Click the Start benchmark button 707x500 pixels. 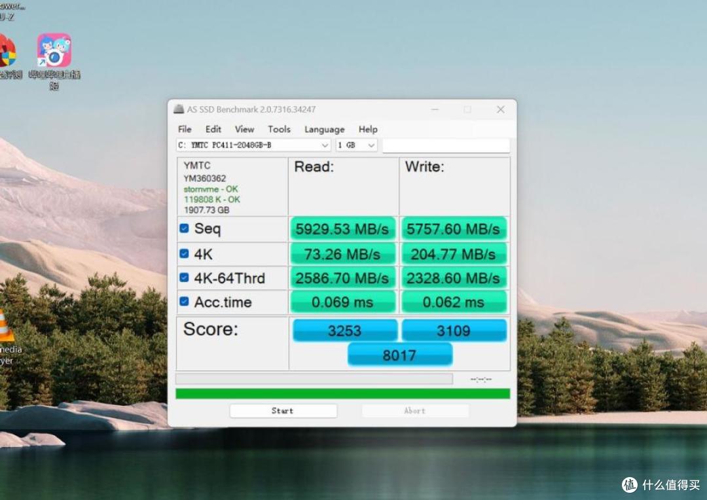pos(283,411)
